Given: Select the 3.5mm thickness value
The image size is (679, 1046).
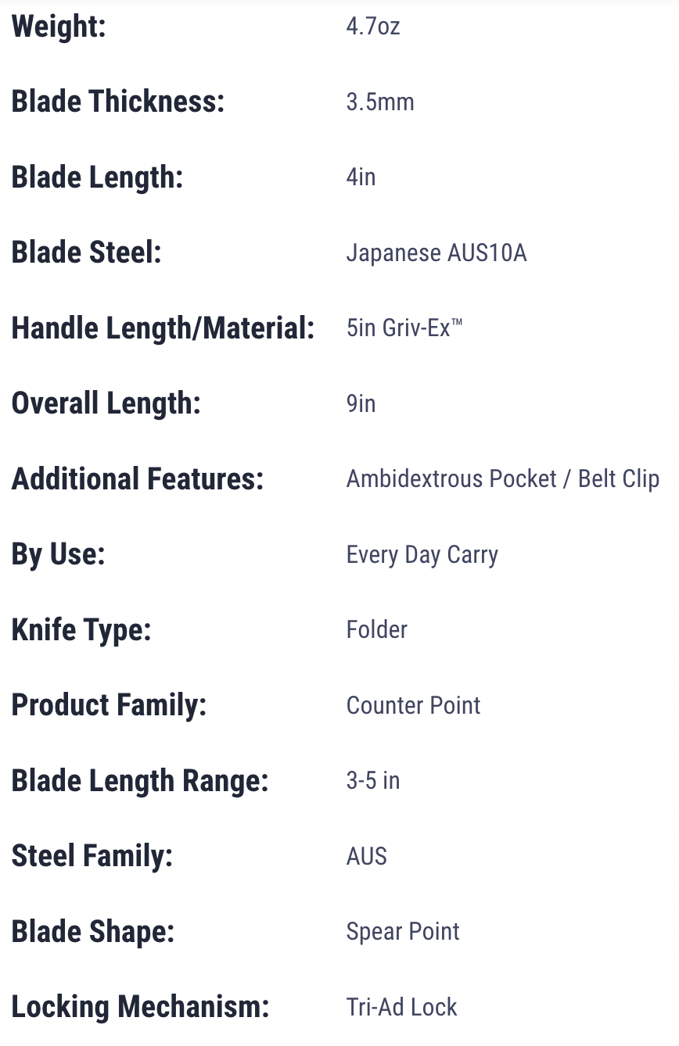Looking at the screenshot, I should pos(380,102).
